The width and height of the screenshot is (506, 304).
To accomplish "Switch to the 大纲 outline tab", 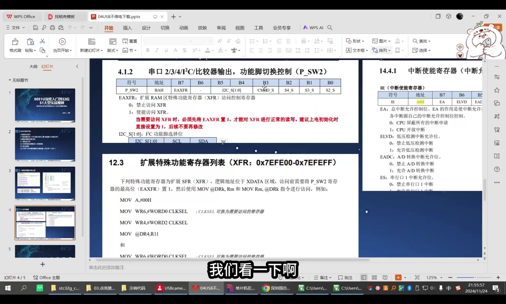I will point(33,66).
